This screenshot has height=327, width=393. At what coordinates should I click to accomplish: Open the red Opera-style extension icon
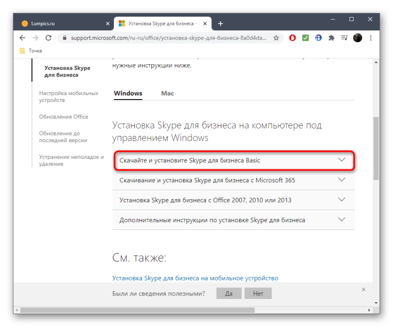pos(292,38)
